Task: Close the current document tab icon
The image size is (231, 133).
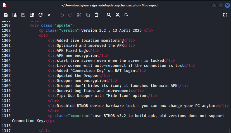Action: coord(49,15)
